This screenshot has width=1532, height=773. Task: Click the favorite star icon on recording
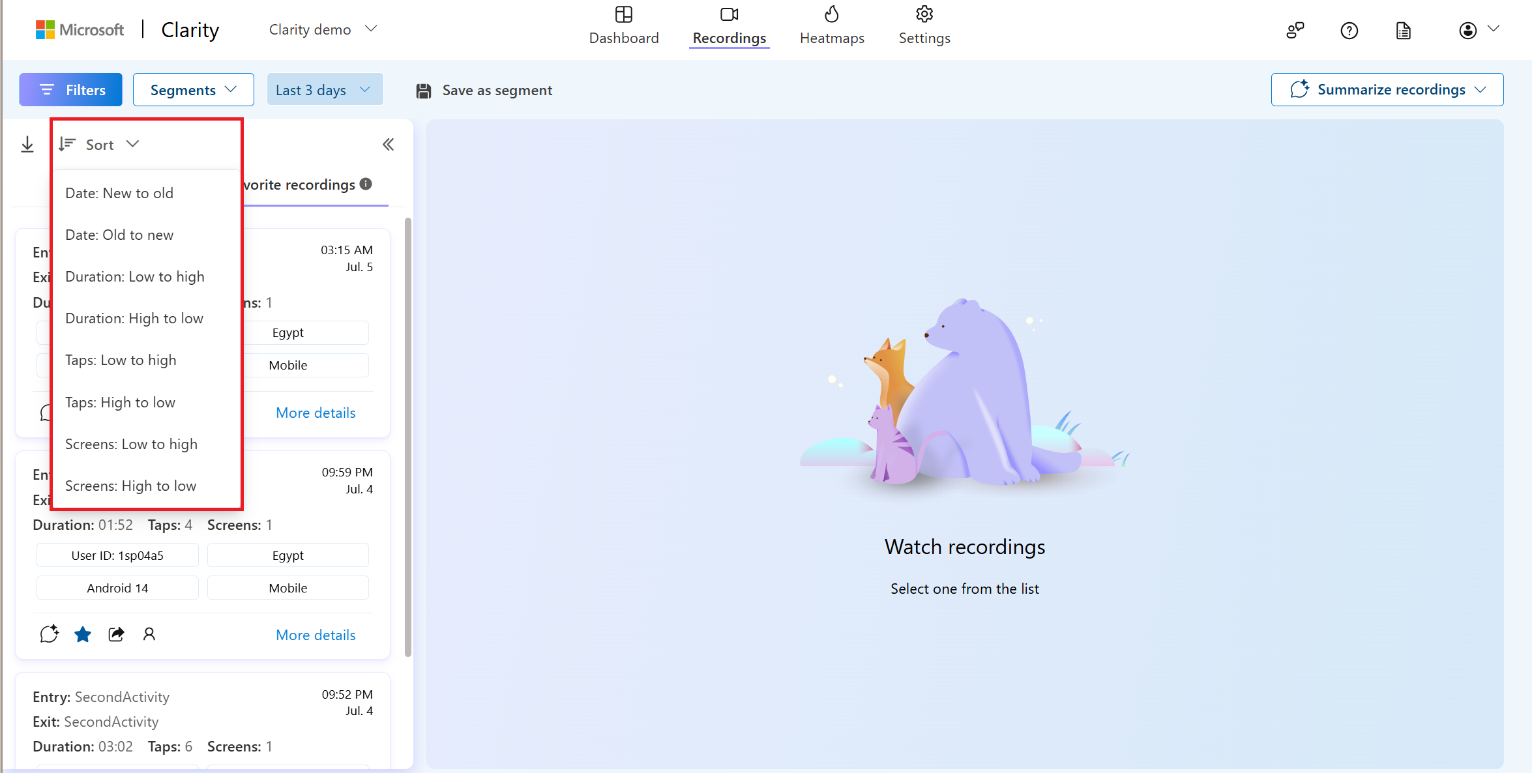click(82, 634)
